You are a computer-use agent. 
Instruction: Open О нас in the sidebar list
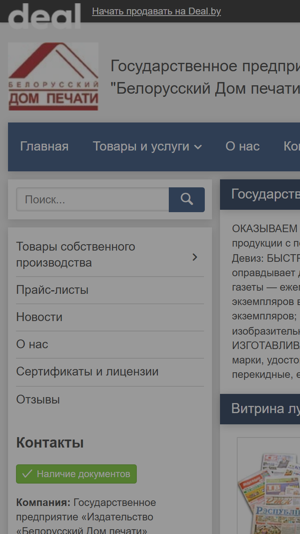point(32,344)
